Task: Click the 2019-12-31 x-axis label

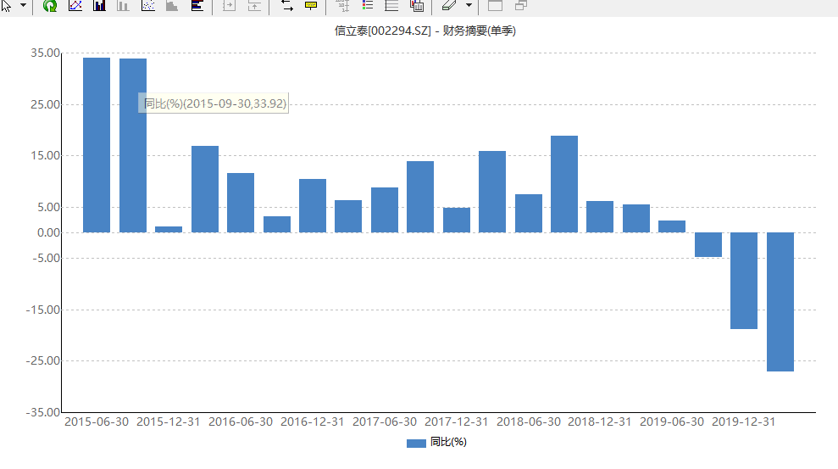Action: (743, 422)
